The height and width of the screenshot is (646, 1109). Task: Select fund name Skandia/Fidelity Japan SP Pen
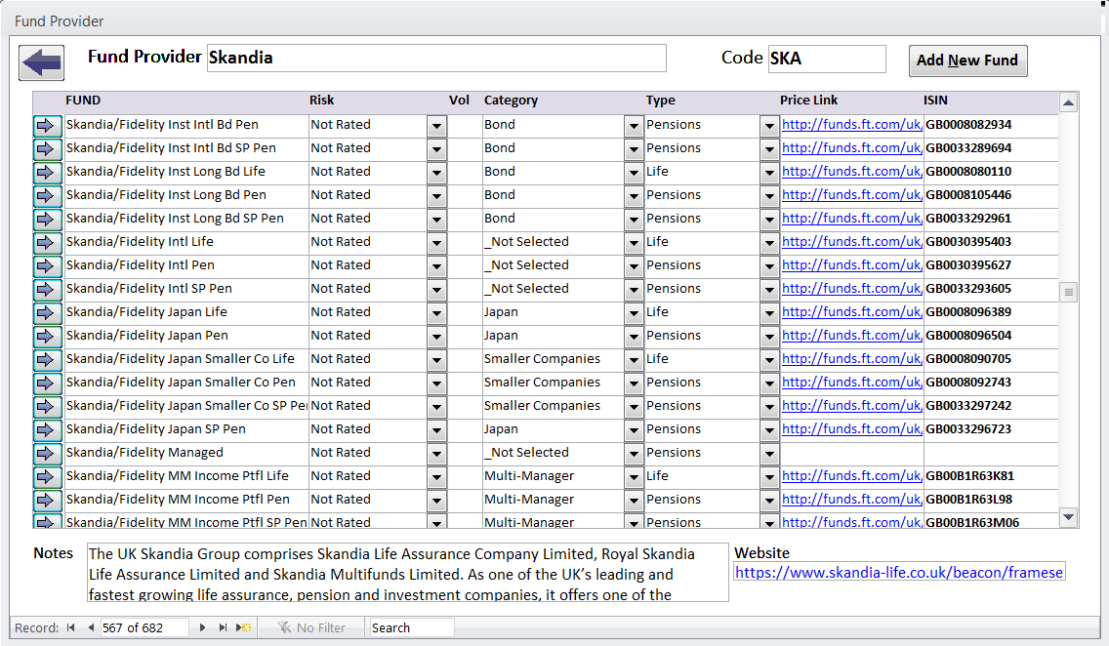[155, 429]
